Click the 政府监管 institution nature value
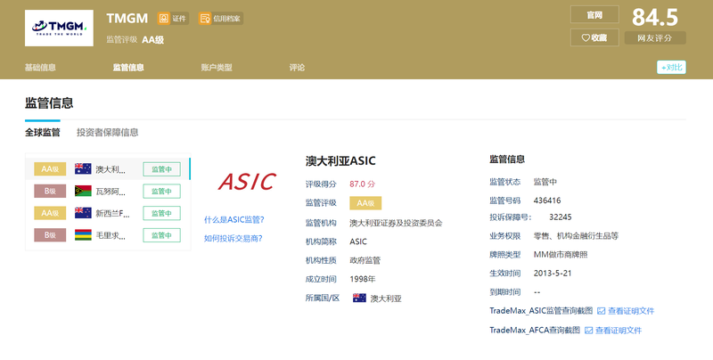 pos(365,260)
